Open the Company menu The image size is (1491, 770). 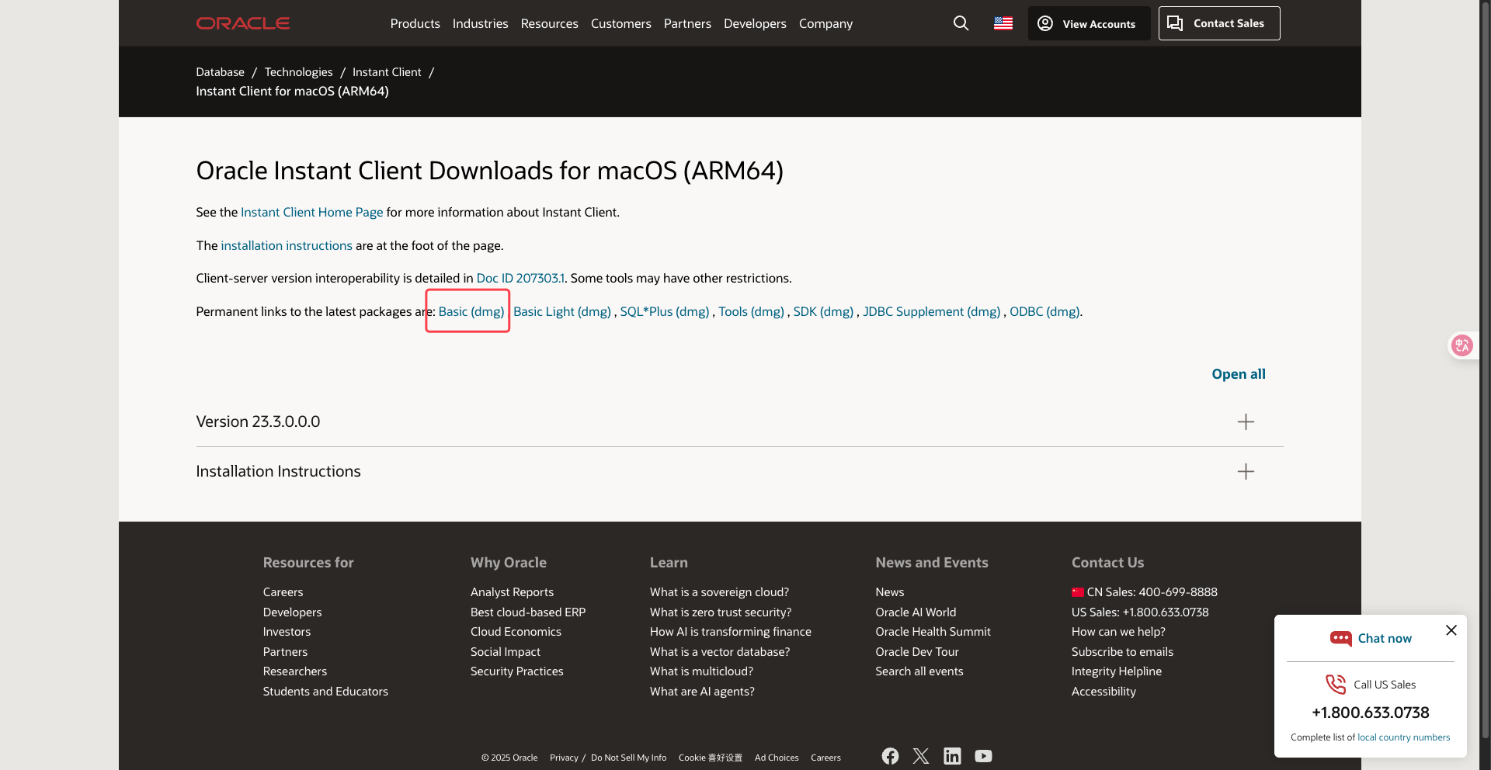825,24
